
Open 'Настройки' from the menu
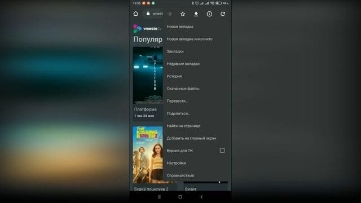pos(177,163)
